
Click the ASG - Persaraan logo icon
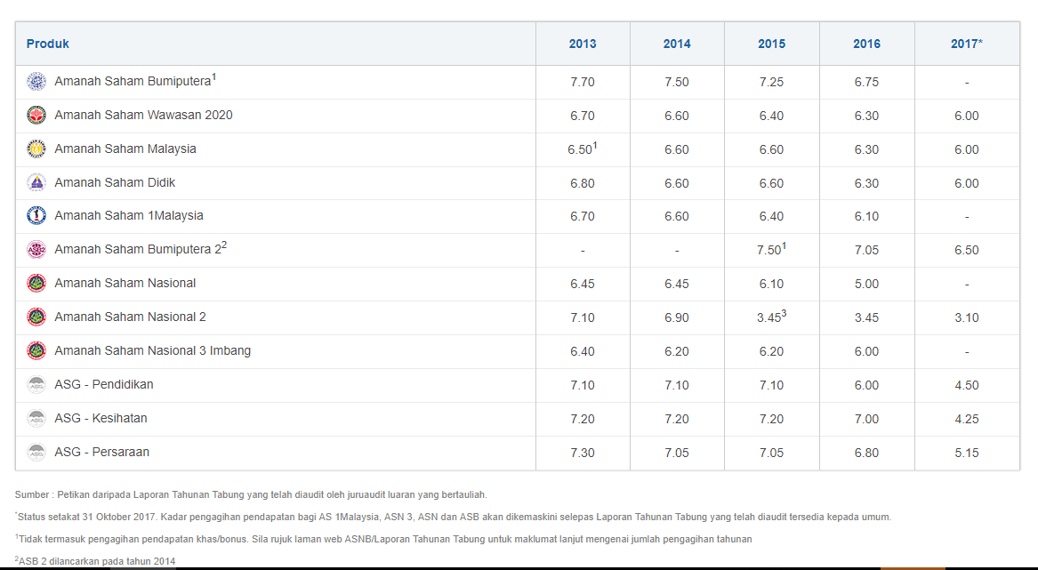[36, 452]
